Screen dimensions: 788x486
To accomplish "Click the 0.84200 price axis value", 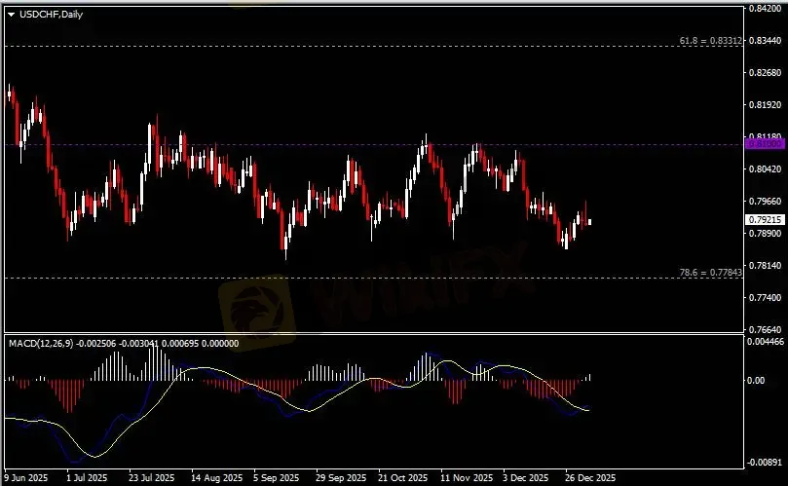I will (765, 9).
